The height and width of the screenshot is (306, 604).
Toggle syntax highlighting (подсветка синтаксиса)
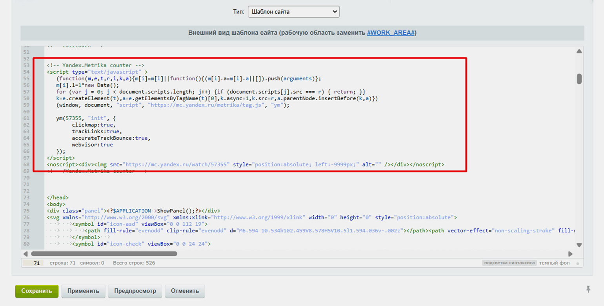click(509, 263)
